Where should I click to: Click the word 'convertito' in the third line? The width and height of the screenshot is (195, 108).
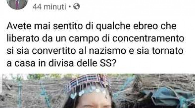click(x=54, y=51)
